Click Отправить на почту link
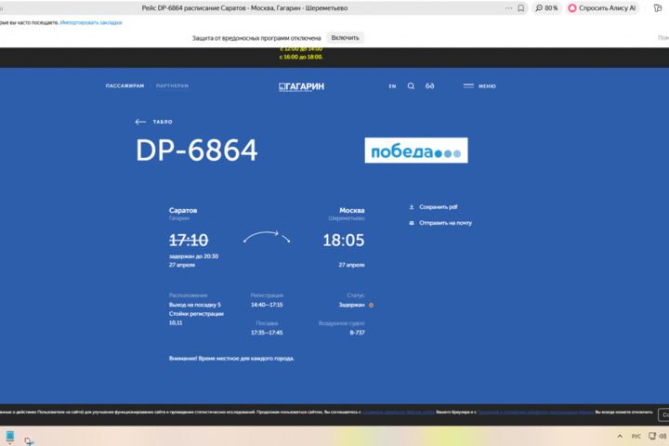The width and height of the screenshot is (669, 446). (x=443, y=223)
